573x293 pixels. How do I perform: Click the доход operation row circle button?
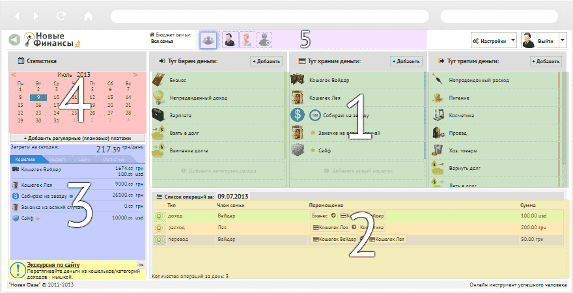[x=158, y=215]
